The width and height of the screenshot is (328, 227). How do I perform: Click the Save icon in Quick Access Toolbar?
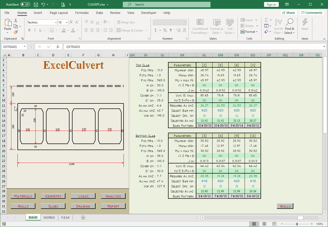click(36, 4)
